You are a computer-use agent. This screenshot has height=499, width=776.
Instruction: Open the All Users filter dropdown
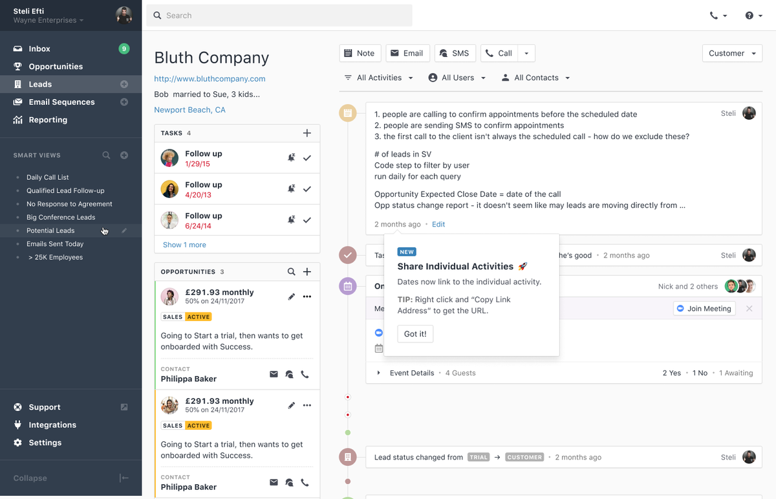pos(457,78)
